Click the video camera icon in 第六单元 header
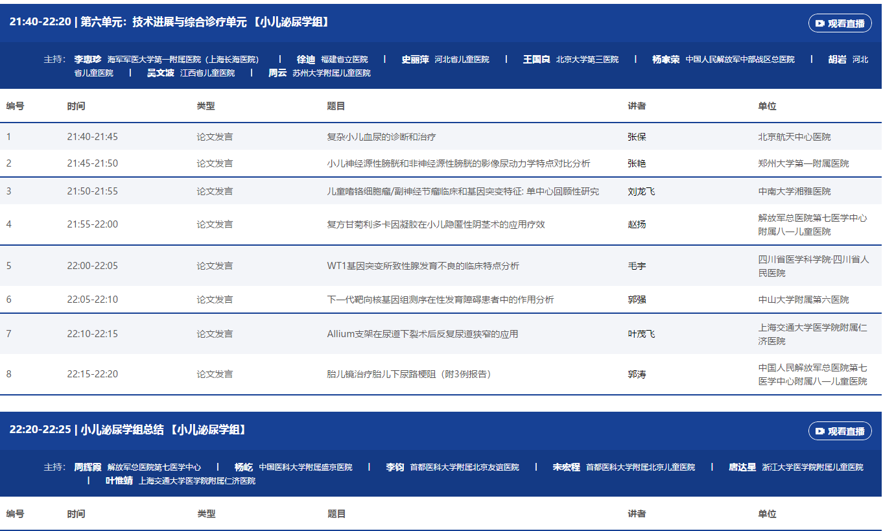Viewport: 883px width, 531px height. [x=820, y=23]
